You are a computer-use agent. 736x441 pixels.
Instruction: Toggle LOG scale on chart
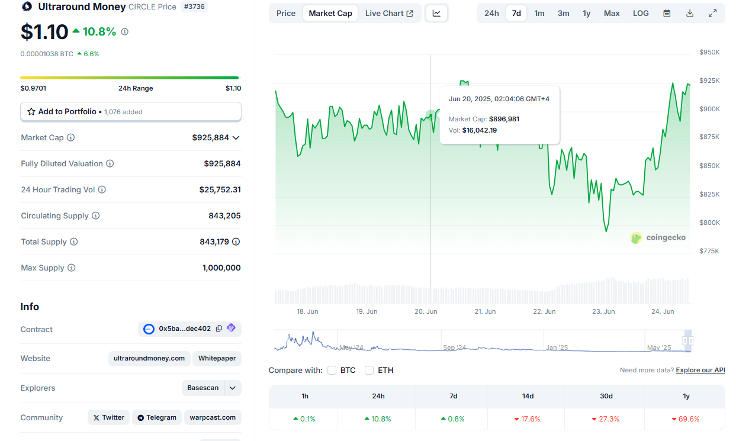click(x=641, y=13)
